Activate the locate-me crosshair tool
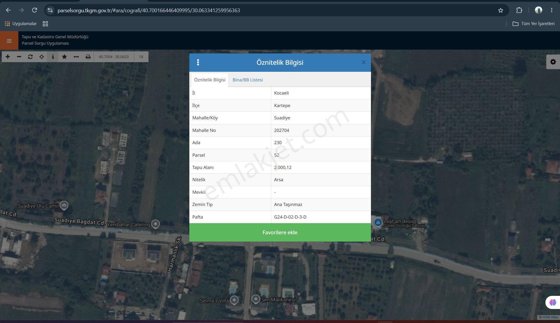The height and width of the screenshot is (323, 560). (x=42, y=57)
